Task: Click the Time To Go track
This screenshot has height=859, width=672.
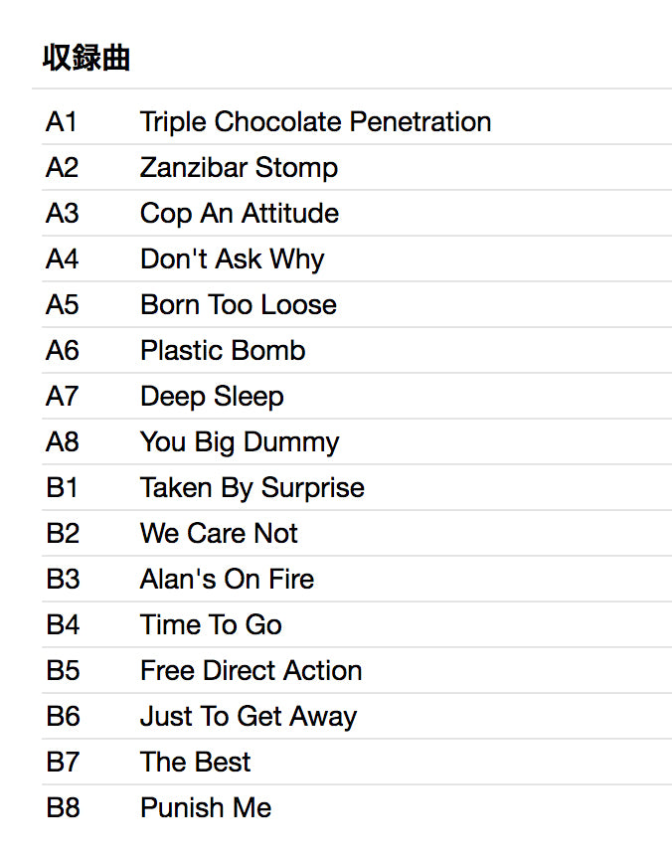Action: (211, 625)
